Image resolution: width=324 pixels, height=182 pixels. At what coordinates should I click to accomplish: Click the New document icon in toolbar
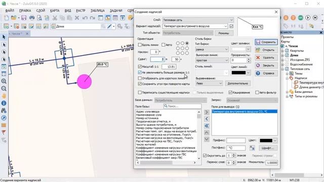7,18
